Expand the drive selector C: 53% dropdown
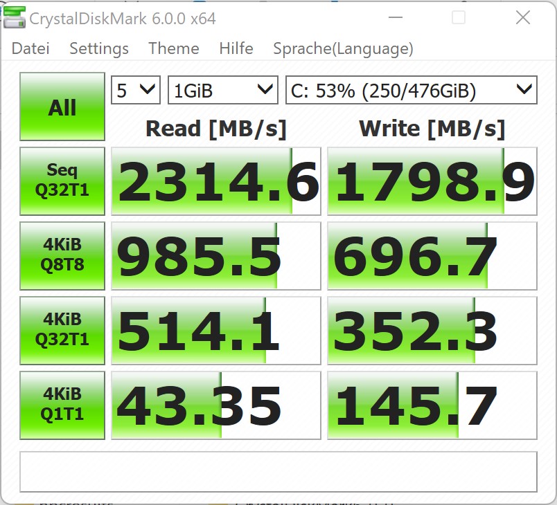557x505 pixels. point(412,90)
